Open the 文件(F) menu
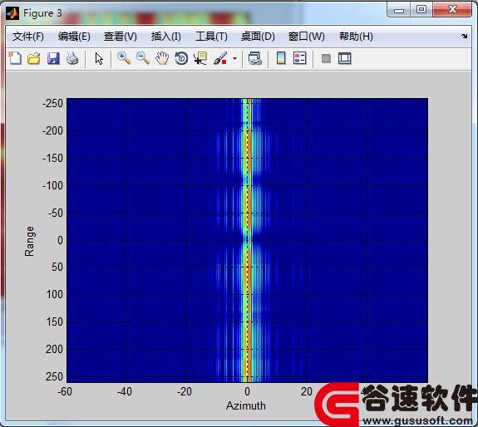This screenshot has width=478, height=427. (x=27, y=37)
